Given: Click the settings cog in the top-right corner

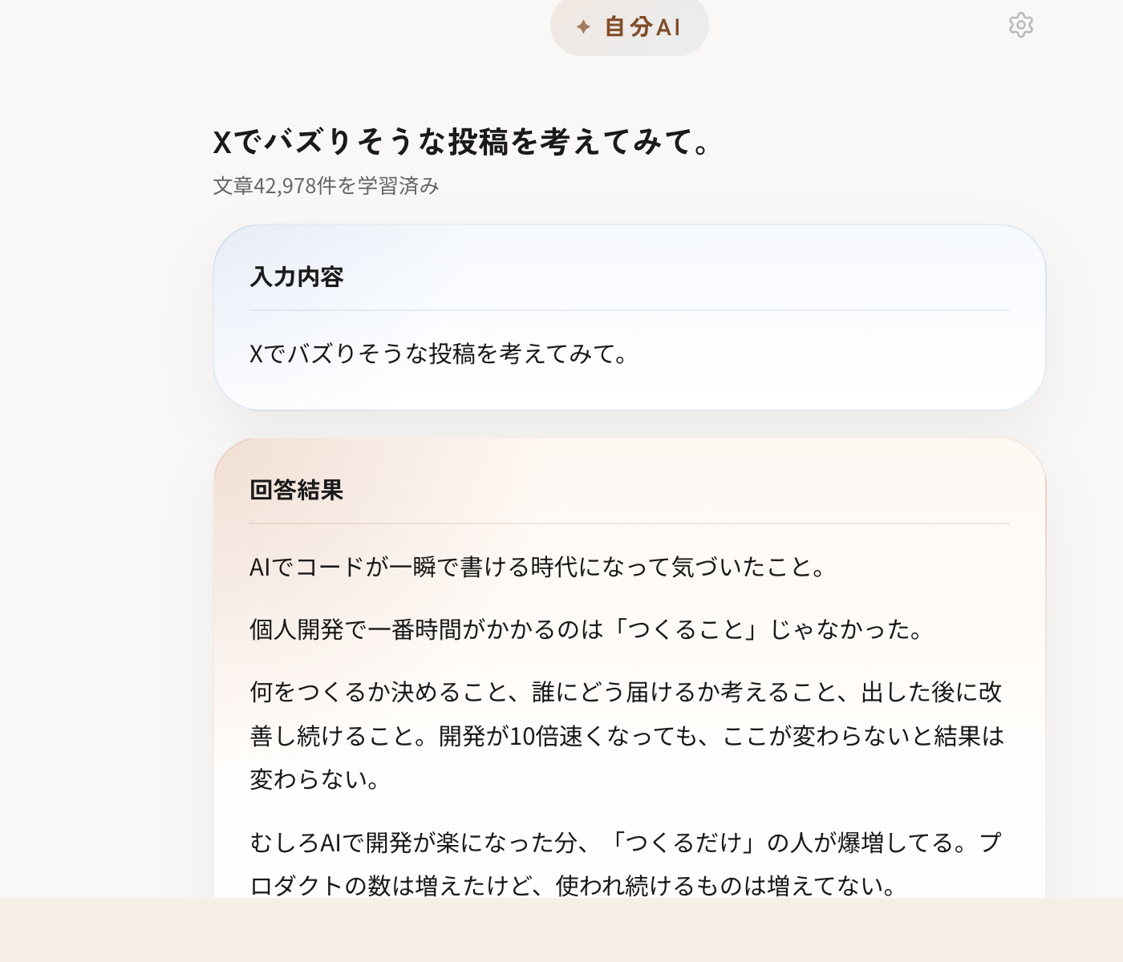Looking at the screenshot, I should point(1020,26).
